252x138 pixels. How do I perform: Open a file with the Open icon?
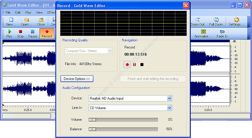(26, 22)
